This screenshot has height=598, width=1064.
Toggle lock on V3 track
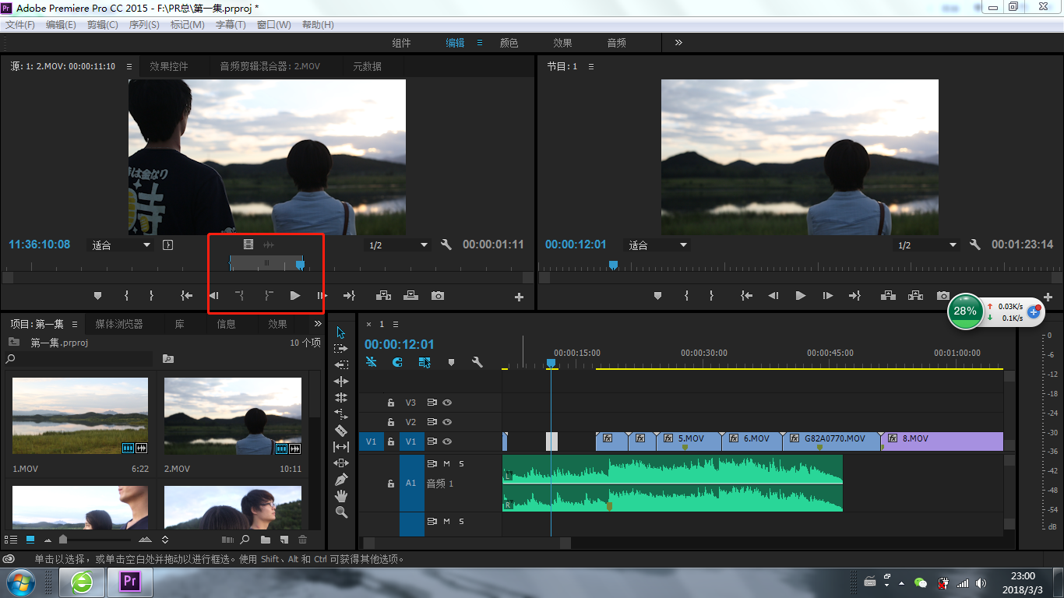click(x=391, y=403)
